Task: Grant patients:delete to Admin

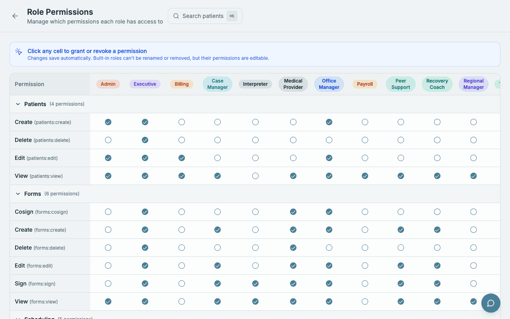Action: pyautogui.click(x=108, y=140)
